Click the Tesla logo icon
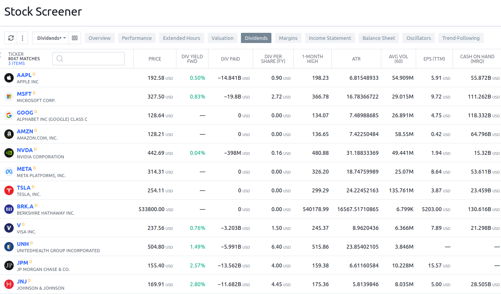501x294 pixels. coord(9,190)
